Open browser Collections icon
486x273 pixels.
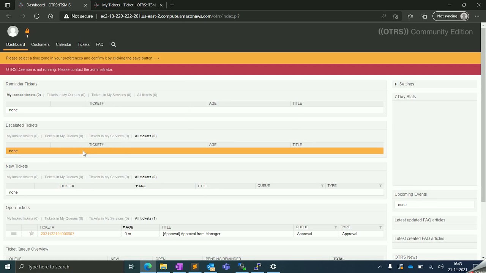coord(424,16)
